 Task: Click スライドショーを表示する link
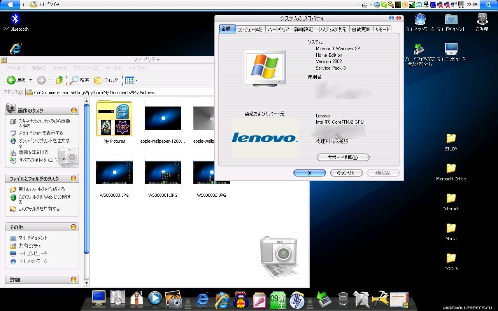(41, 133)
